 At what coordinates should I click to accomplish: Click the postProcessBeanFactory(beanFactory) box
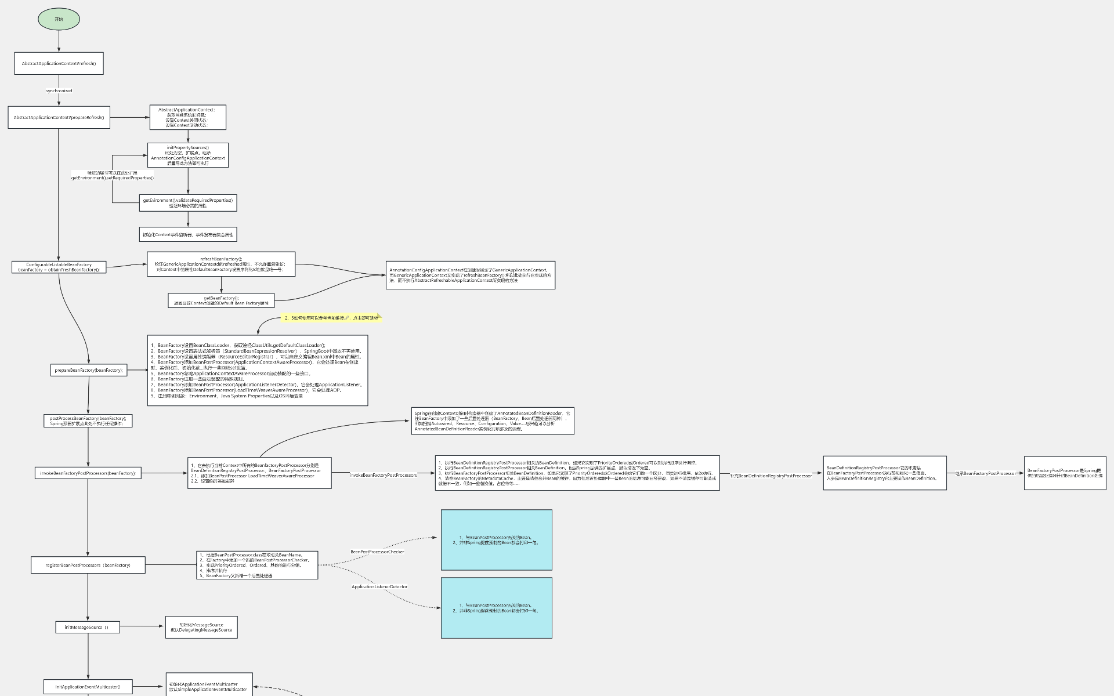(x=88, y=420)
